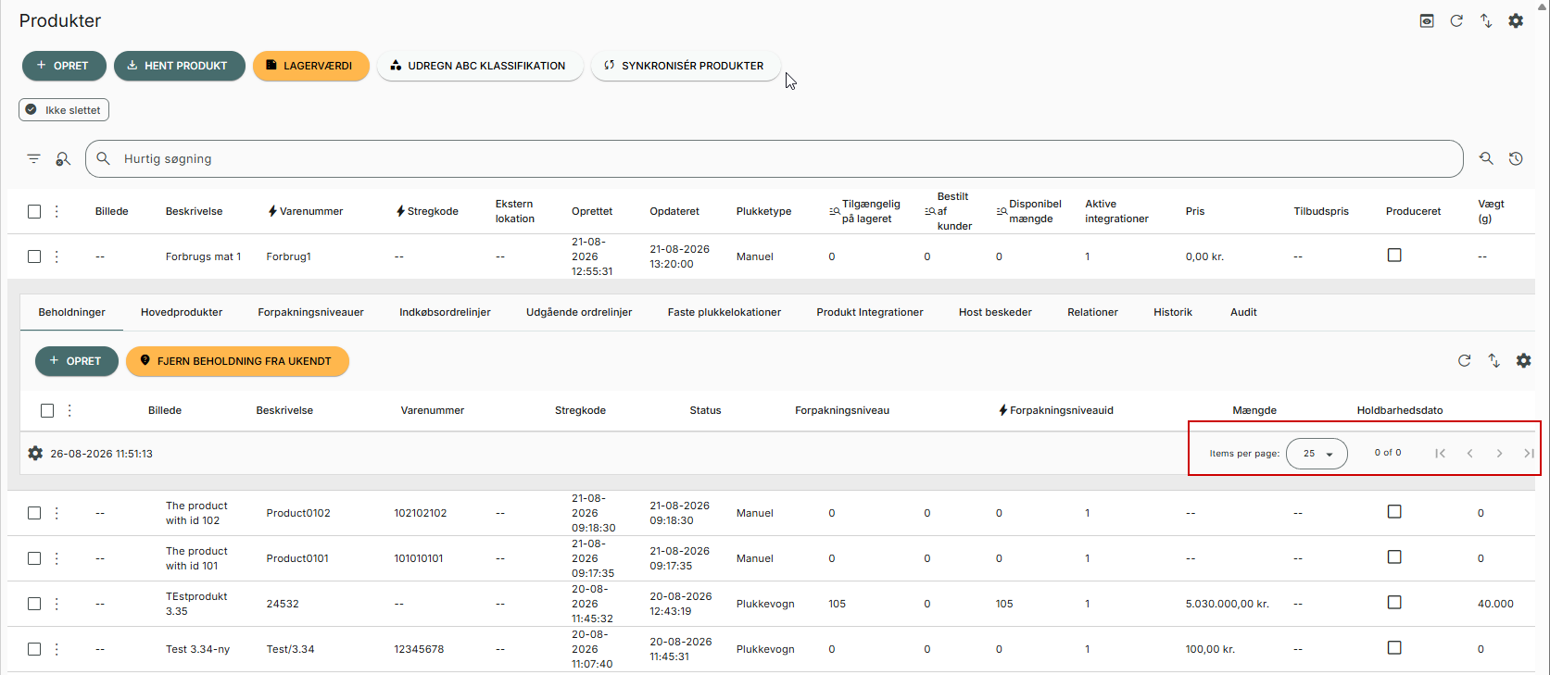Open the sort arrows icon in Produkter header

1486,20
